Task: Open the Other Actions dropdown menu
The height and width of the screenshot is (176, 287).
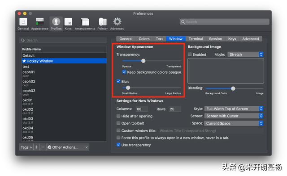Action: click(68, 147)
